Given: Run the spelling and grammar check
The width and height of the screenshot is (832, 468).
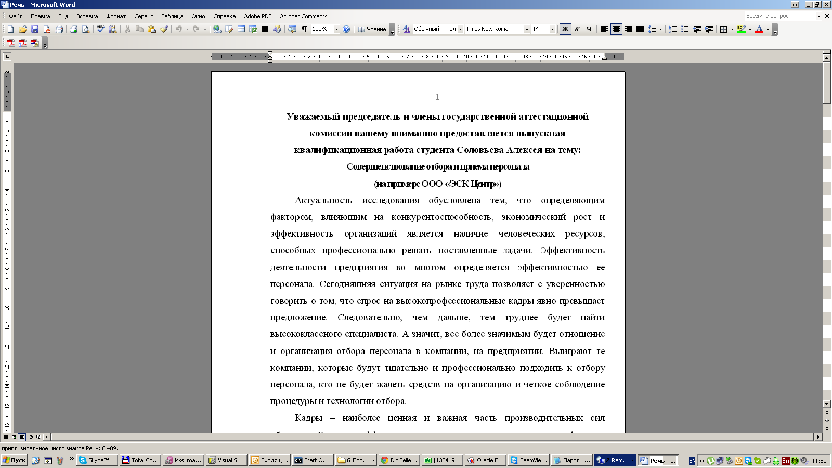Looking at the screenshot, I should click(x=100, y=29).
